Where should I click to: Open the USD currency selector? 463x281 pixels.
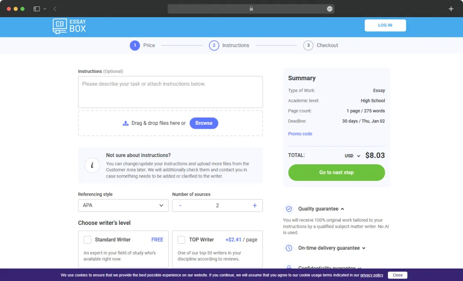click(x=352, y=156)
